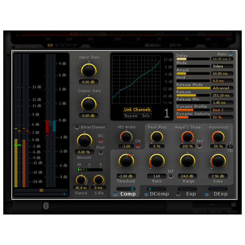
Task: Click the Period knob
Action: coord(81,180)
